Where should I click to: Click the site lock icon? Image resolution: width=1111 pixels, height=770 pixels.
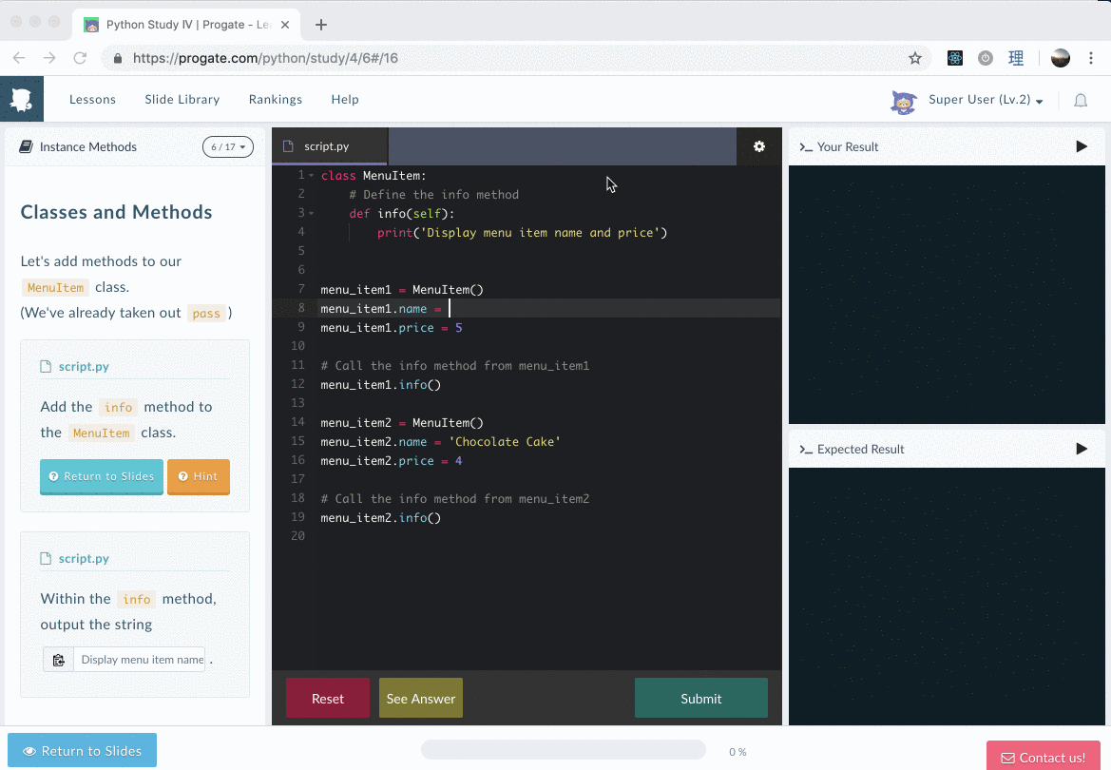(x=118, y=58)
